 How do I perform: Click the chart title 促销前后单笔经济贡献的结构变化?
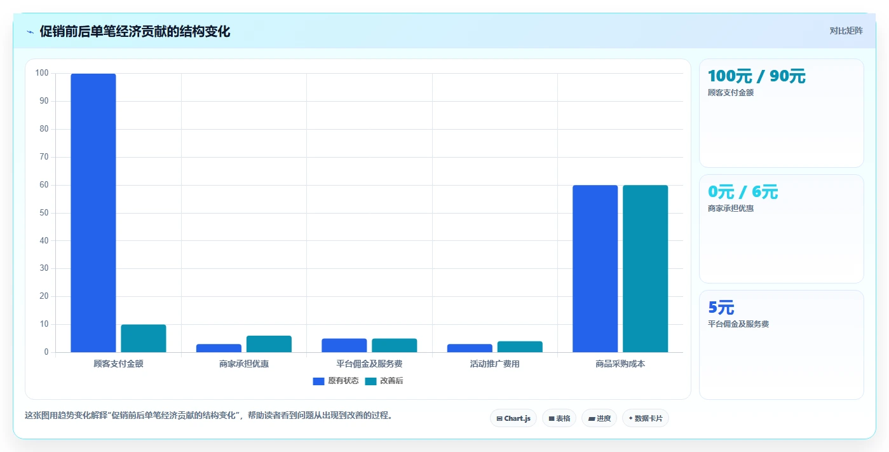[x=135, y=31]
